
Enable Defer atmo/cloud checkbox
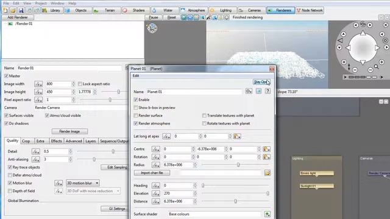click(10, 175)
